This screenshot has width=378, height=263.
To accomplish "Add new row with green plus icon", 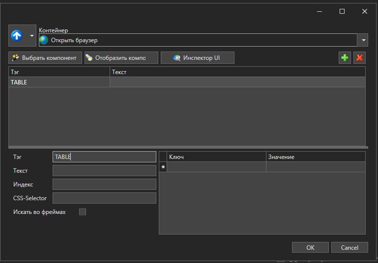I will click(345, 58).
